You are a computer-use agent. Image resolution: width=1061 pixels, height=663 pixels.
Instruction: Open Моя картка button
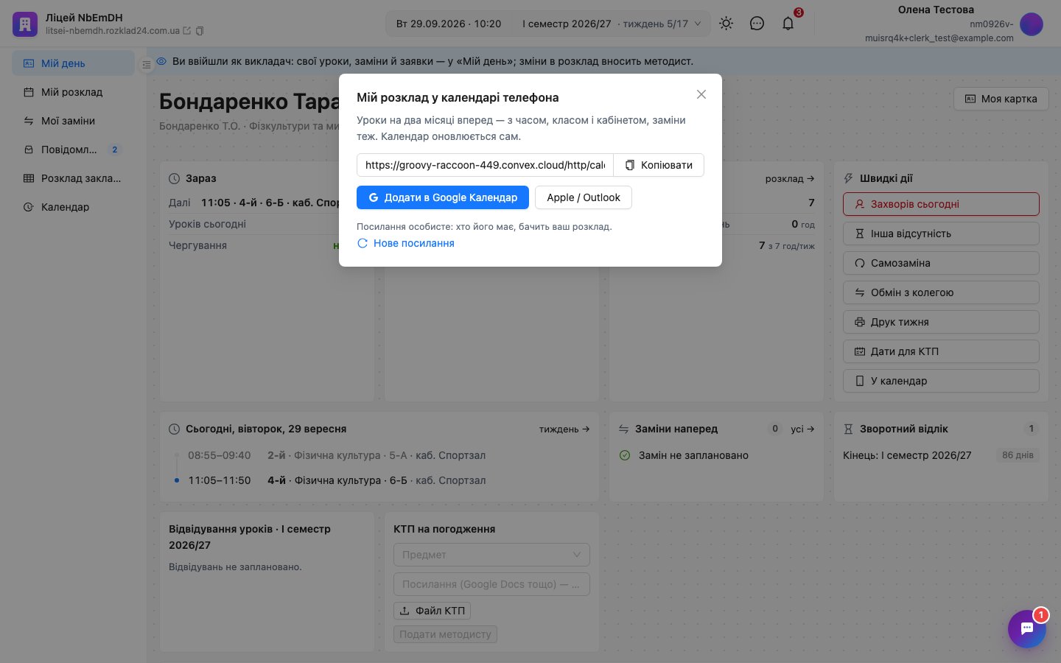click(x=1001, y=99)
